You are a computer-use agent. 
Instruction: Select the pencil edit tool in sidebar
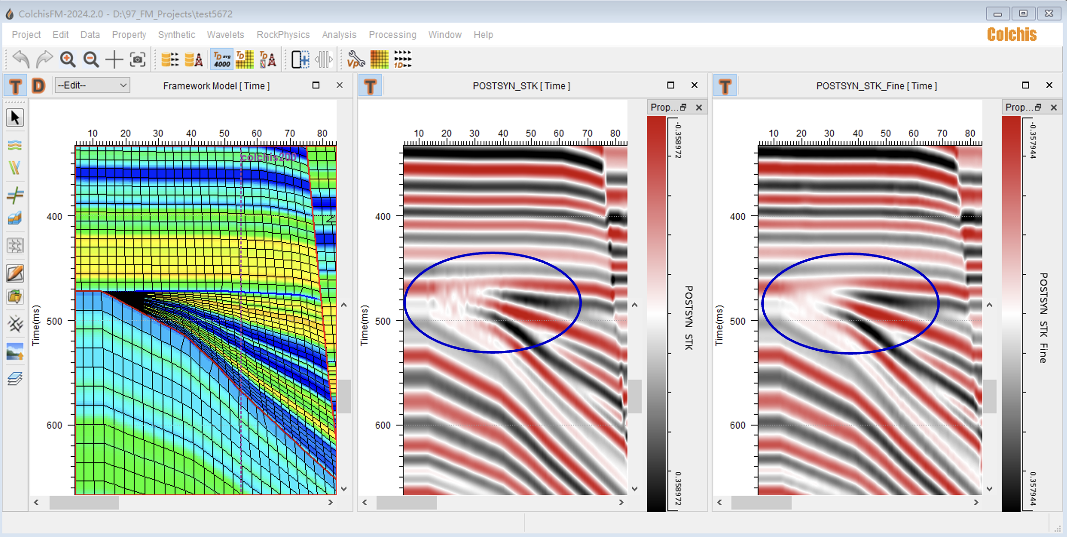(x=15, y=273)
